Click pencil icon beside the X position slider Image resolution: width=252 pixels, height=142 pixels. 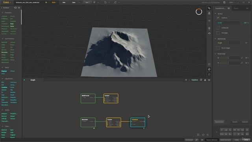coord(242,58)
